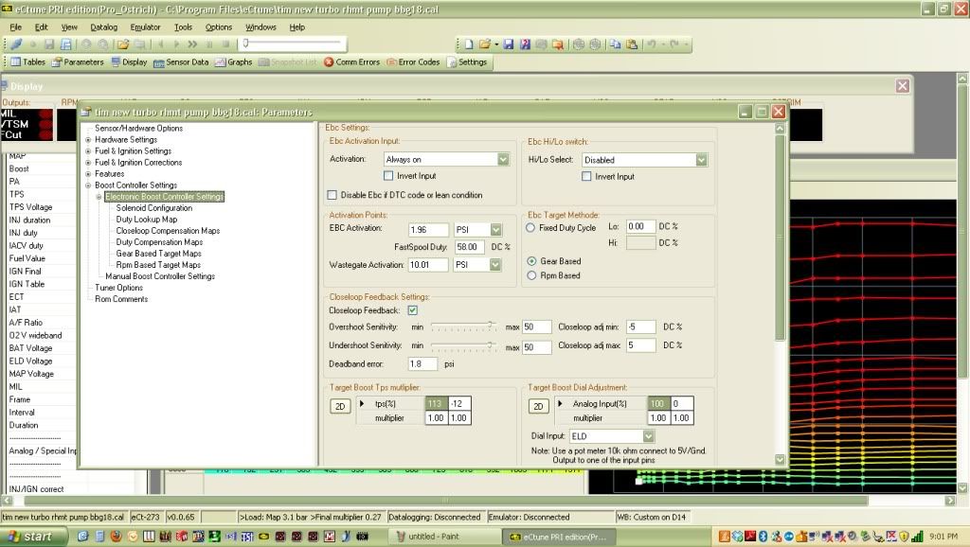
Task: Open the Options menu
Action: point(219,27)
